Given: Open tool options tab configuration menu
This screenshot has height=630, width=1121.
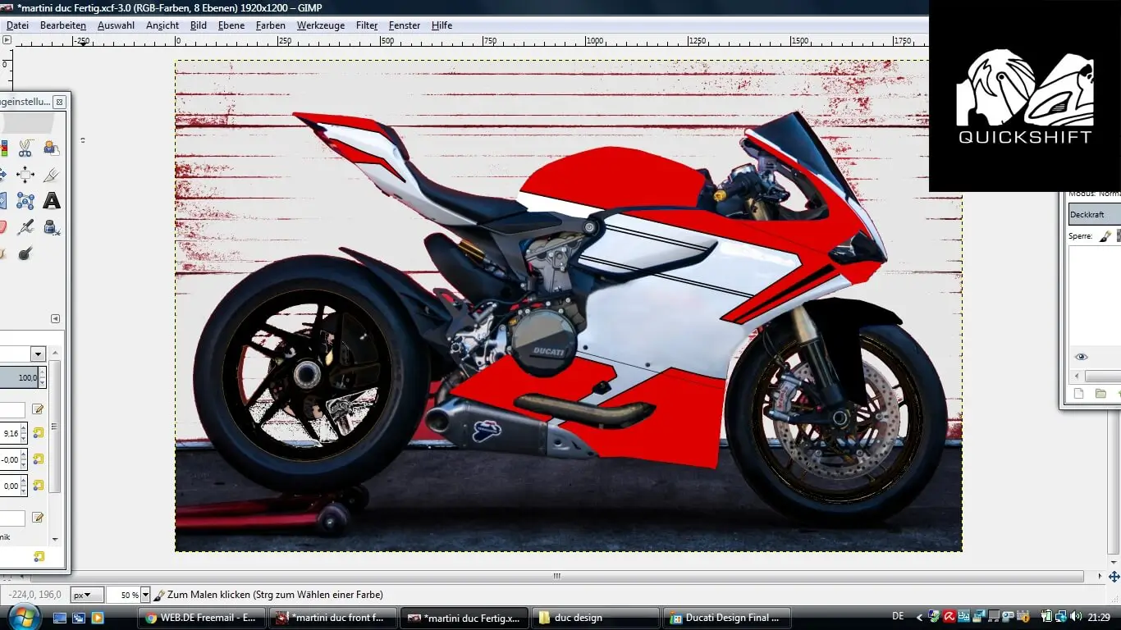Looking at the screenshot, I should click(x=55, y=319).
